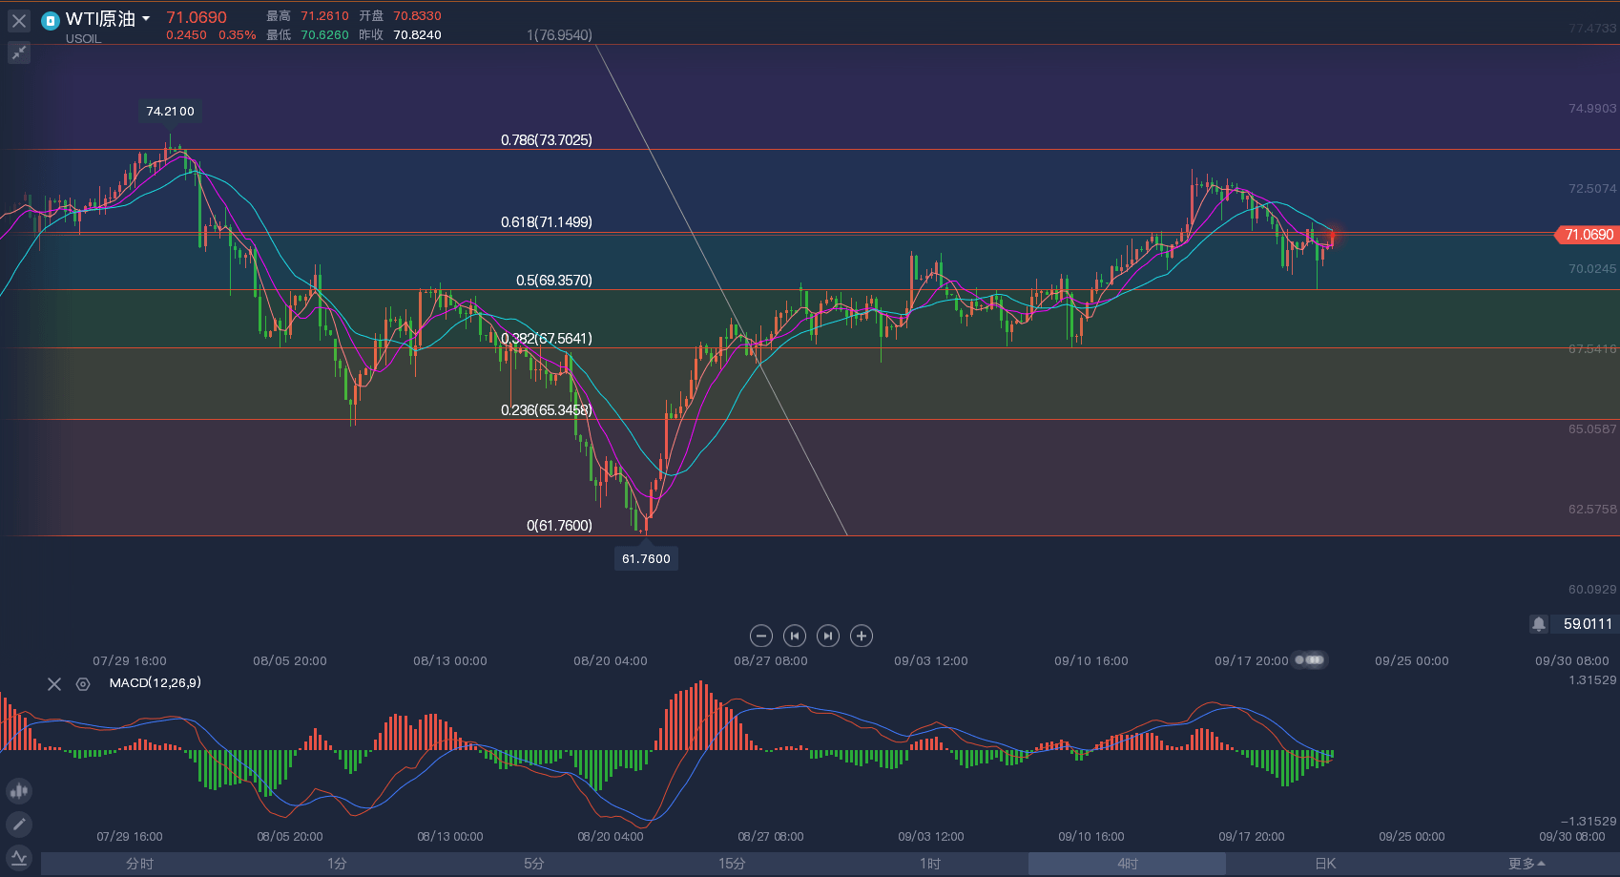Screen dimensions: 1620x877
Task: Click the zoom in plus button
Action: 862,636
